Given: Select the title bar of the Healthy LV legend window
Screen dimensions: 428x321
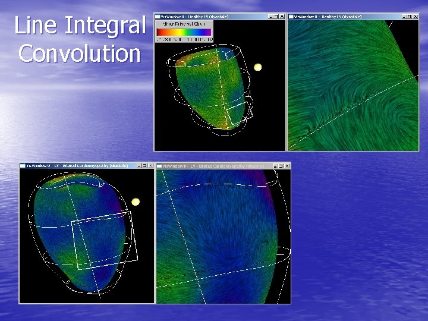Looking at the screenshot, I should click(x=220, y=17).
